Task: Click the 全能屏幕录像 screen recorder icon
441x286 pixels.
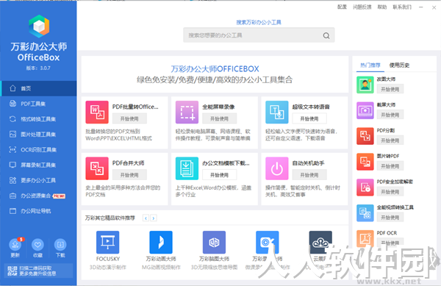Action: [x=187, y=112]
